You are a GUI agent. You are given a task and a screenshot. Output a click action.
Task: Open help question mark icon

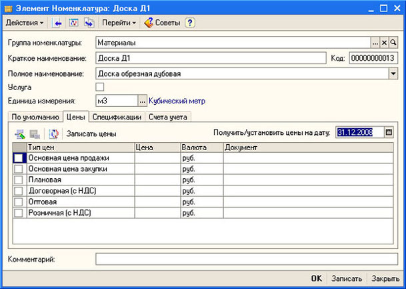(190, 23)
